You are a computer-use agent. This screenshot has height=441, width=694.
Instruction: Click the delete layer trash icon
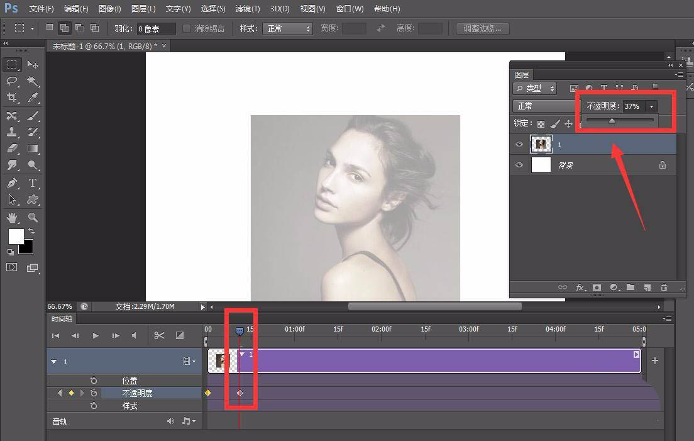click(x=664, y=287)
